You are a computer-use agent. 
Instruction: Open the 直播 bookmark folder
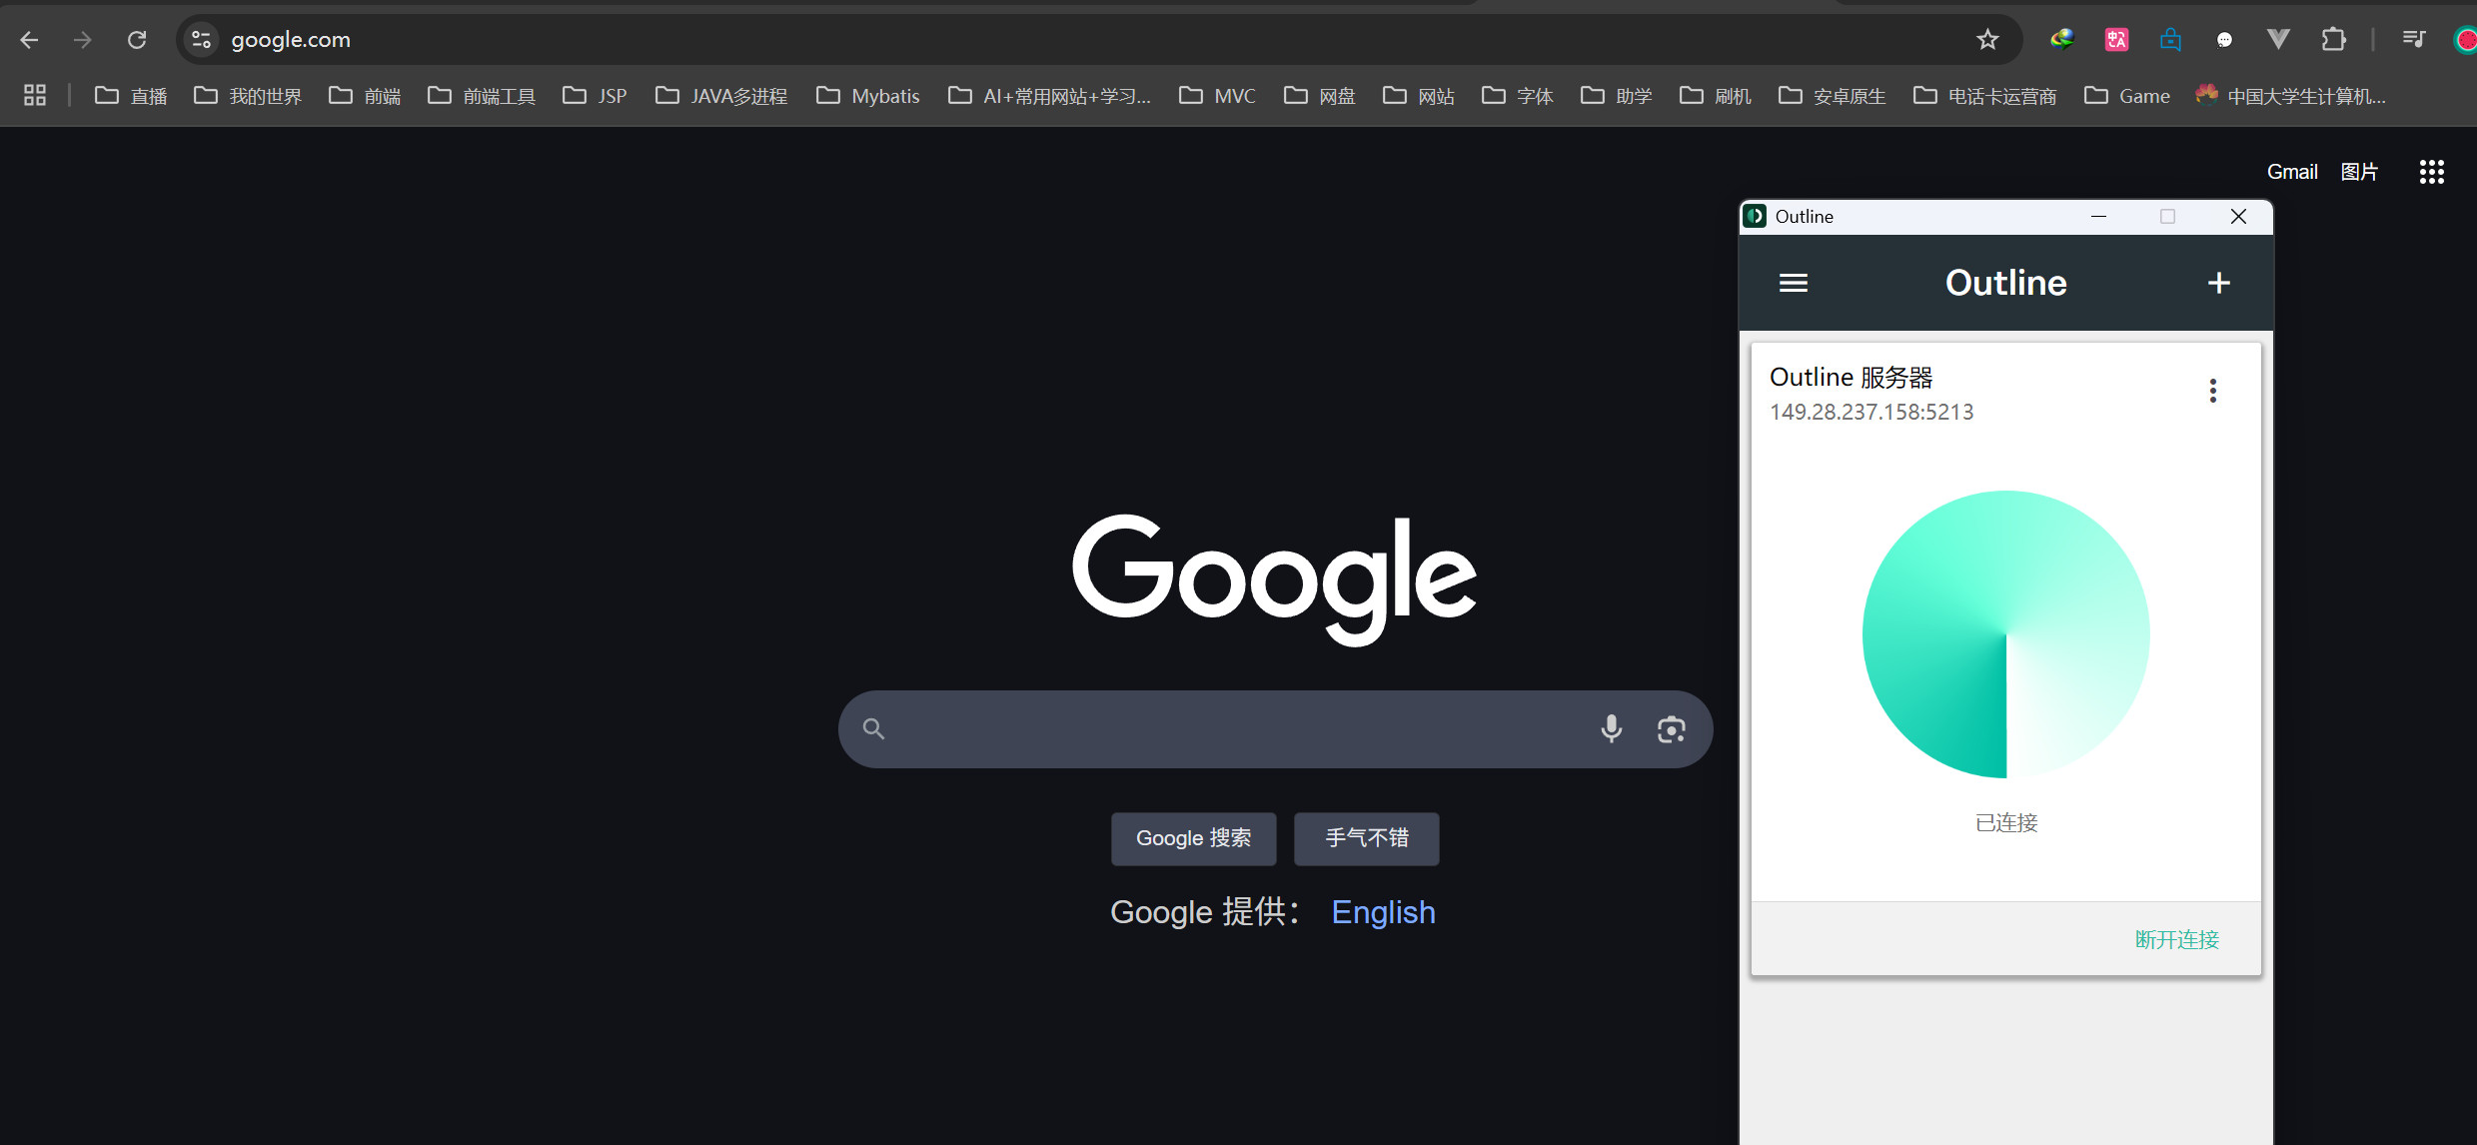(131, 96)
